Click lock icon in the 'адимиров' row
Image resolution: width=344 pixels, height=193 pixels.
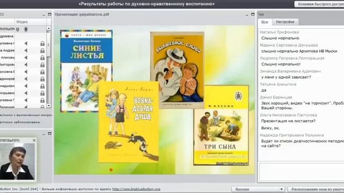[x=42, y=79]
